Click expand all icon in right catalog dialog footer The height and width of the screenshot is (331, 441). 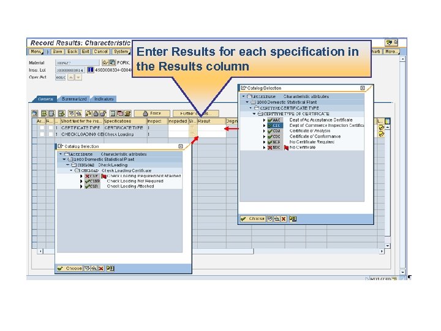270,219
